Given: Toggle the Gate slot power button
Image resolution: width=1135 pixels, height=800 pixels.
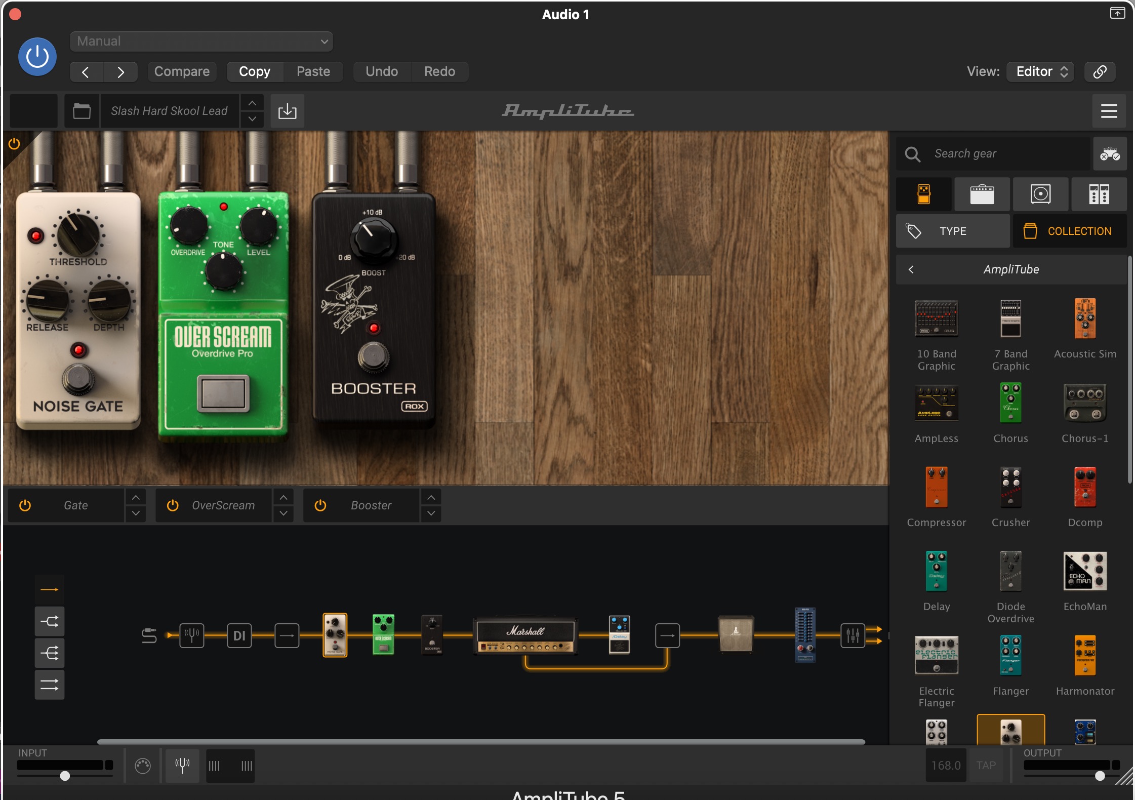Looking at the screenshot, I should pyautogui.click(x=25, y=505).
